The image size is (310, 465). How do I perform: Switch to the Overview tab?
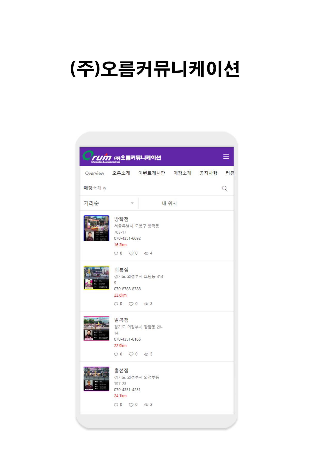click(95, 173)
